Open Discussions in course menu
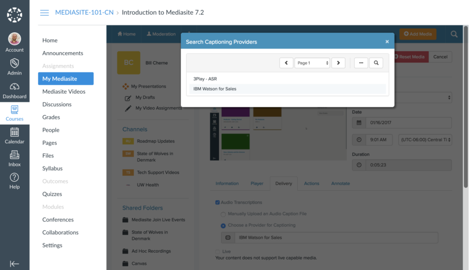This screenshot has width=476, height=270. click(57, 104)
